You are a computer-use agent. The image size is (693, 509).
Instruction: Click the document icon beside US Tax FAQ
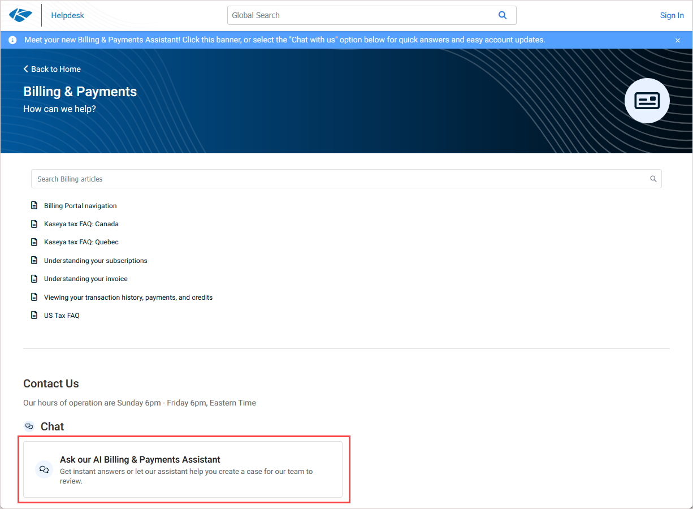pos(34,315)
